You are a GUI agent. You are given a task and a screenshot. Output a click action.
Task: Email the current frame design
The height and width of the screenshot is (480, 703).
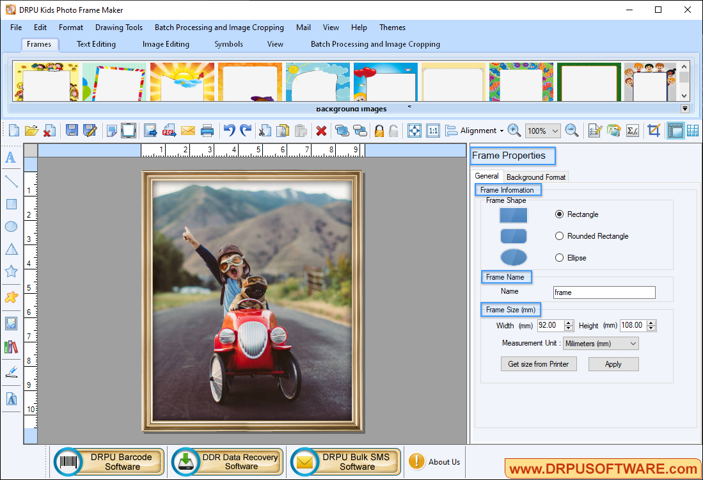(187, 130)
